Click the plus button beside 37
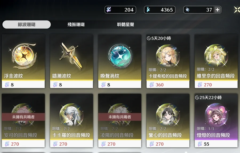The image size is (240, 153). click(218, 10)
